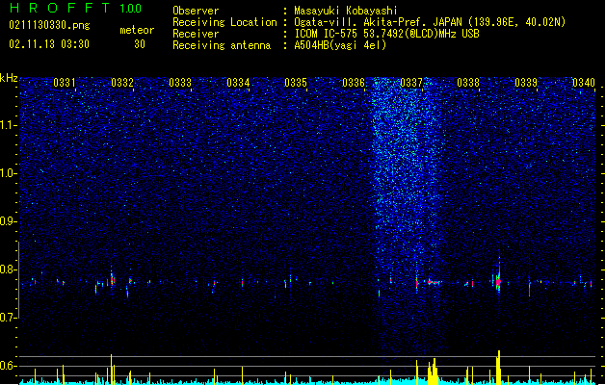The height and width of the screenshot is (385, 606).
Task: Click the 0332 time marker
Action: click(x=122, y=82)
